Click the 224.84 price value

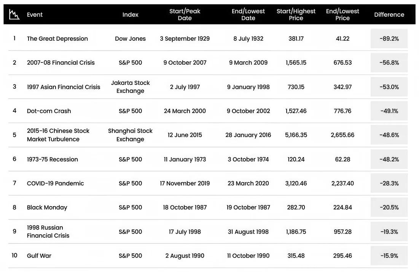343,208
